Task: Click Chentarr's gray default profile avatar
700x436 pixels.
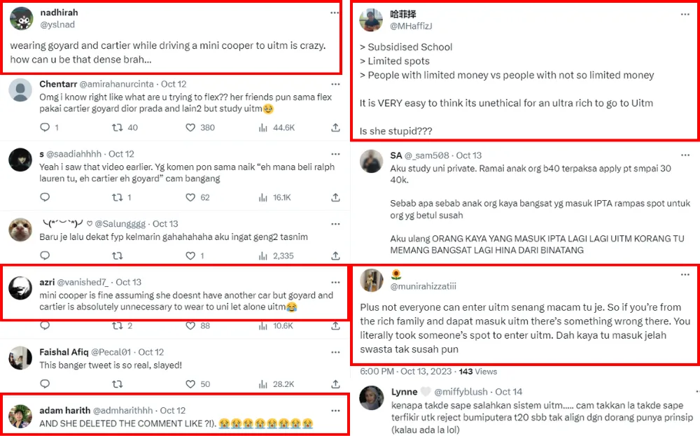Action: [20, 90]
